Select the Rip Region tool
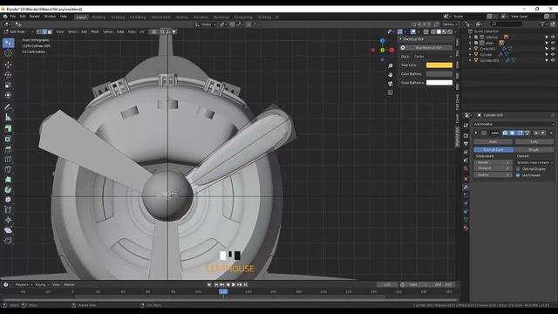Image resolution: width=558 pixels, height=314 pixels. (x=8, y=241)
